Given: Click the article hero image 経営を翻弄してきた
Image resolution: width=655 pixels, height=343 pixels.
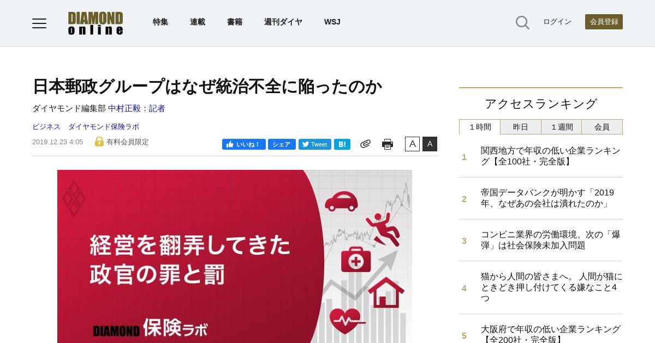Looking at the screenshot, I should (x=235, y=256).
